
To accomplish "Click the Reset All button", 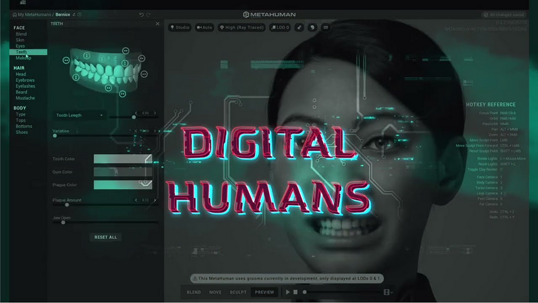I will pyautogui.click(x=106, y=237).
